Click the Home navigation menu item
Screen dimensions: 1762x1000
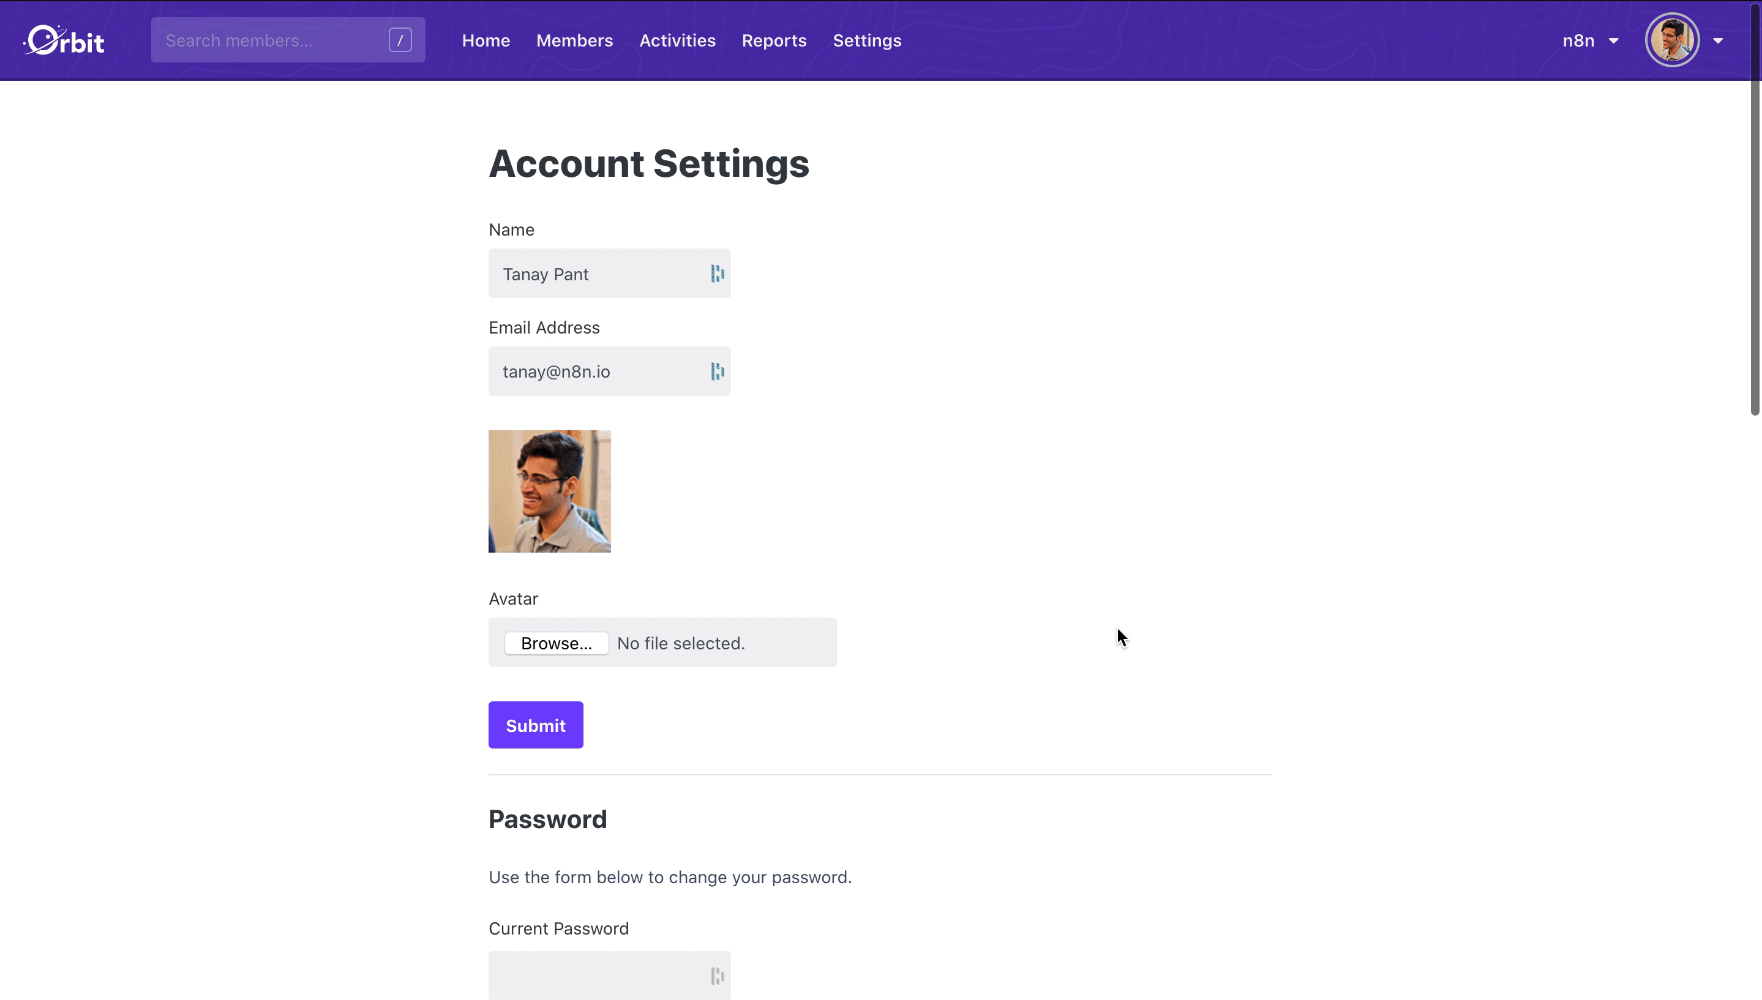[487, 41]
